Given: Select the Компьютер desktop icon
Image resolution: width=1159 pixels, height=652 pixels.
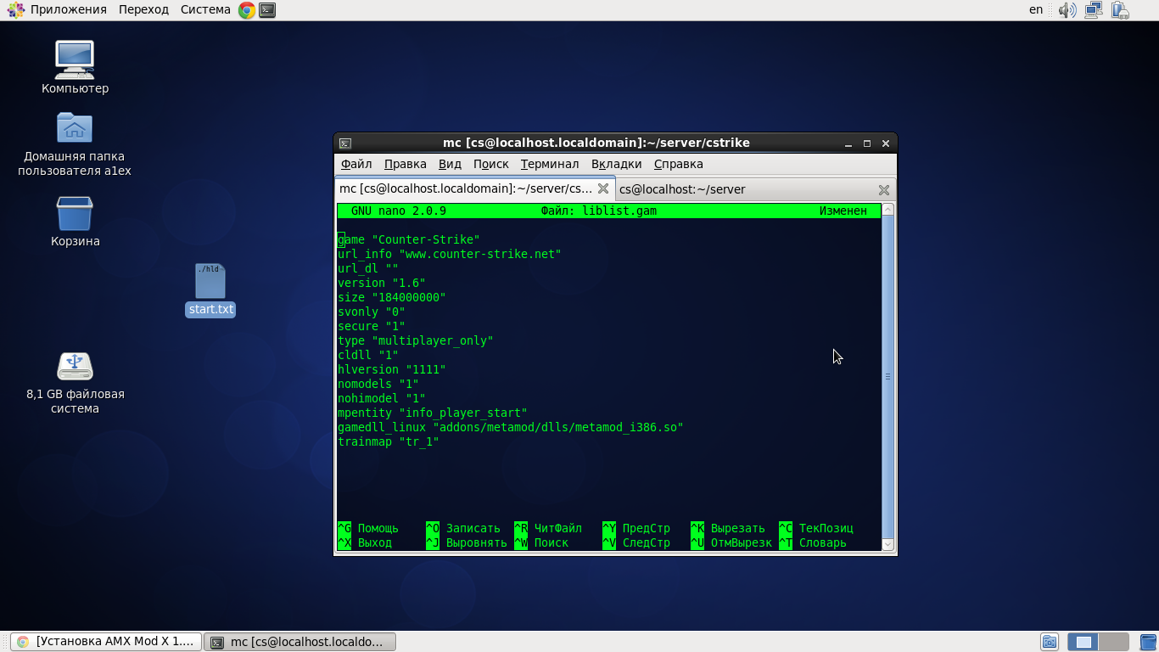Looking at the screenshot, I should click(x=75, y=67).
